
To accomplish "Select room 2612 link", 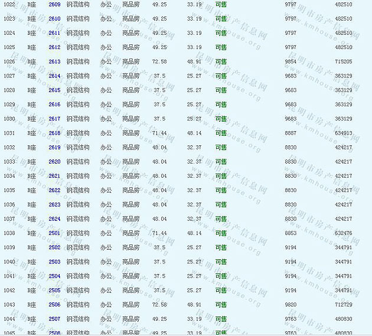I will (x=54, y=47).
